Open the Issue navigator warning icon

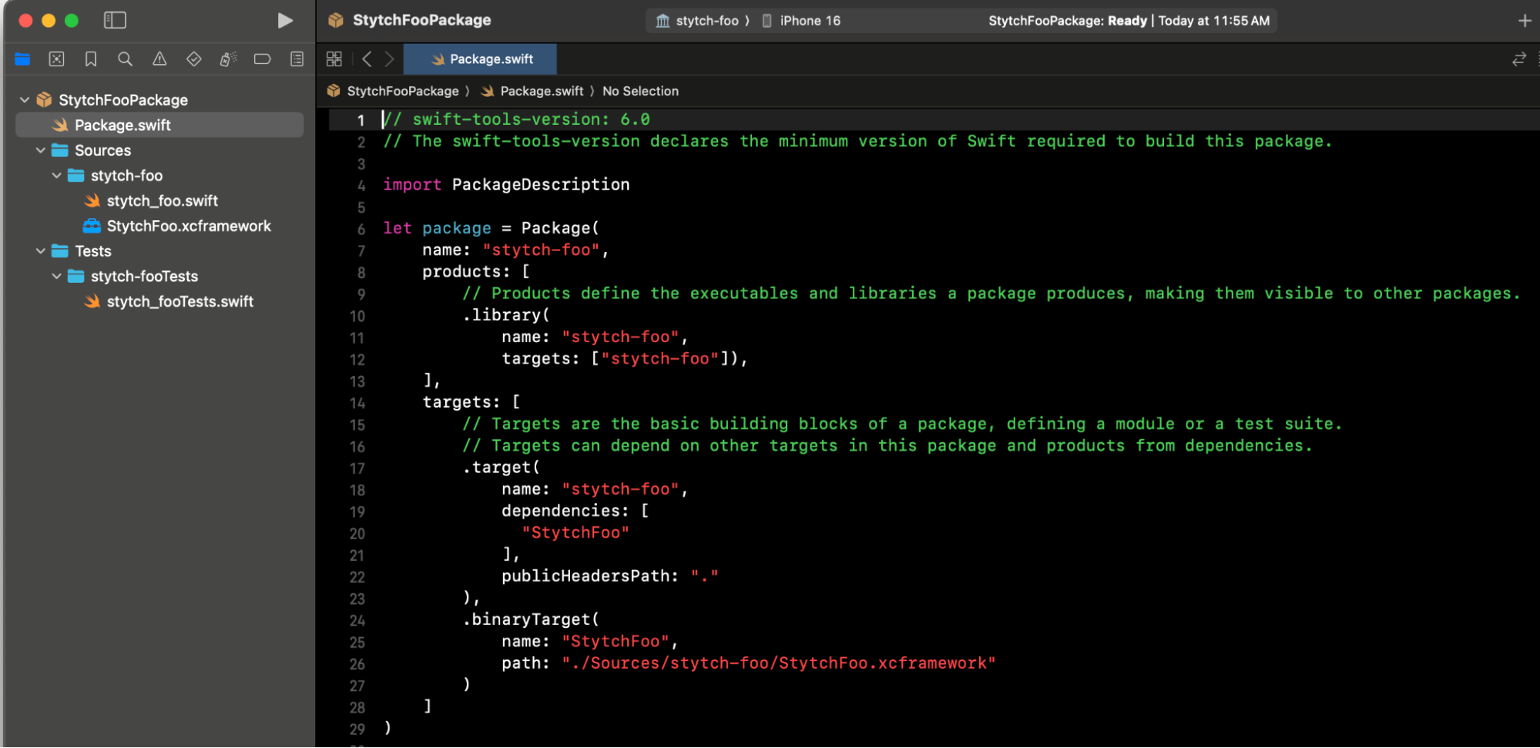[159, 59]
